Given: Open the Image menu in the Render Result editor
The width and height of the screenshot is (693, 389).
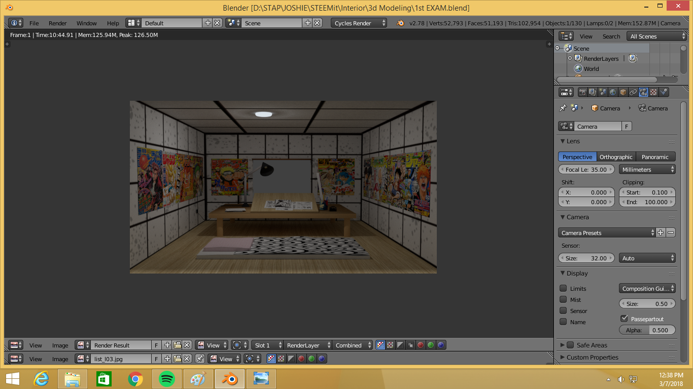Looking at the screenshot, I should 60,345.
